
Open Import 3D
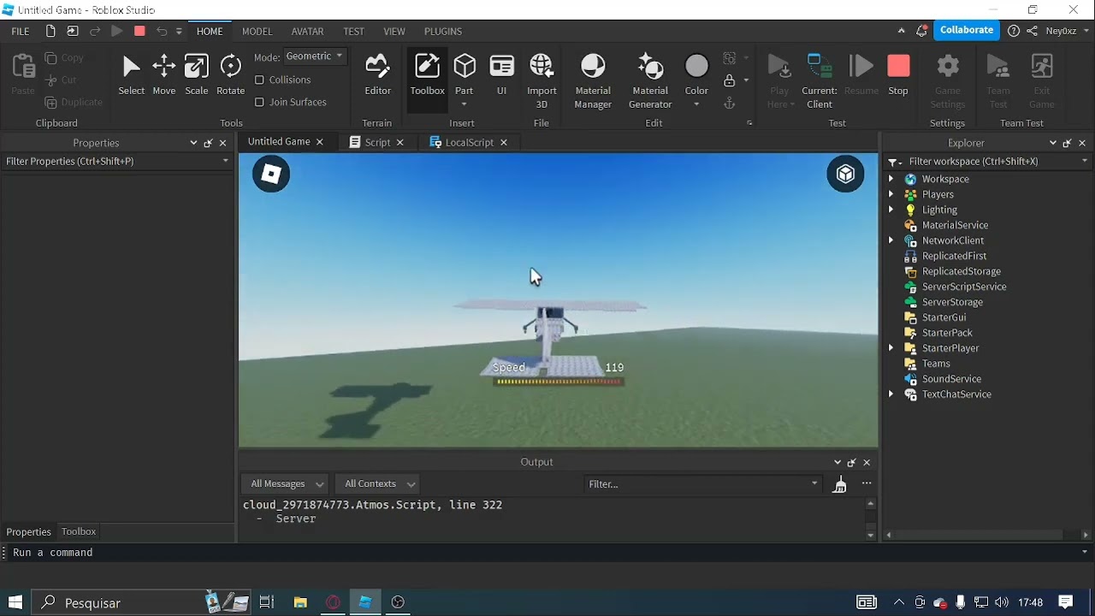[x=542, y=81]
